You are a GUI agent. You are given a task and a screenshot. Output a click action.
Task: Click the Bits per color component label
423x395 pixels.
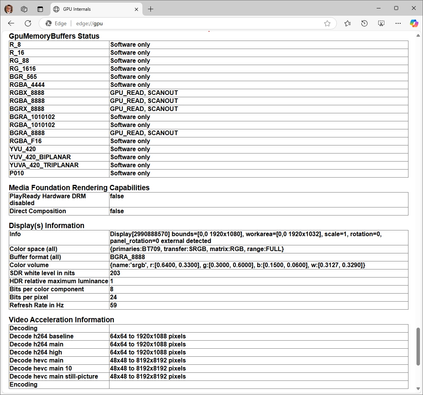click(x=47, y=289)
